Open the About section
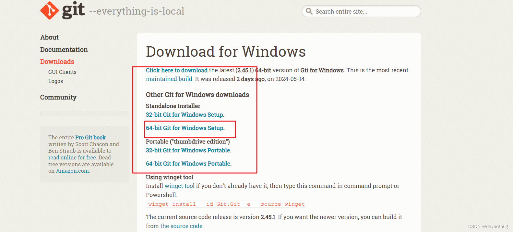 49,37
